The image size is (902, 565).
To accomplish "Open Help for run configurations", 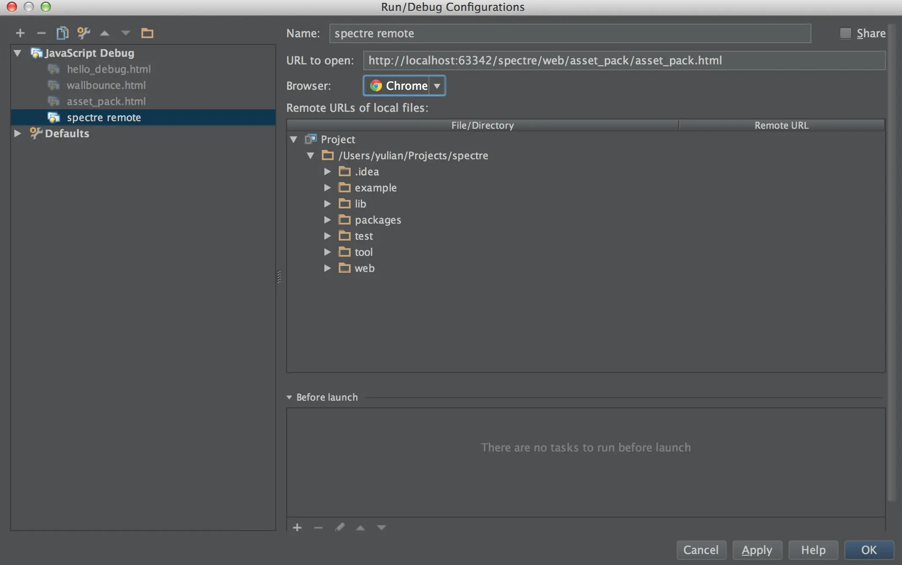I will point(813,550).
